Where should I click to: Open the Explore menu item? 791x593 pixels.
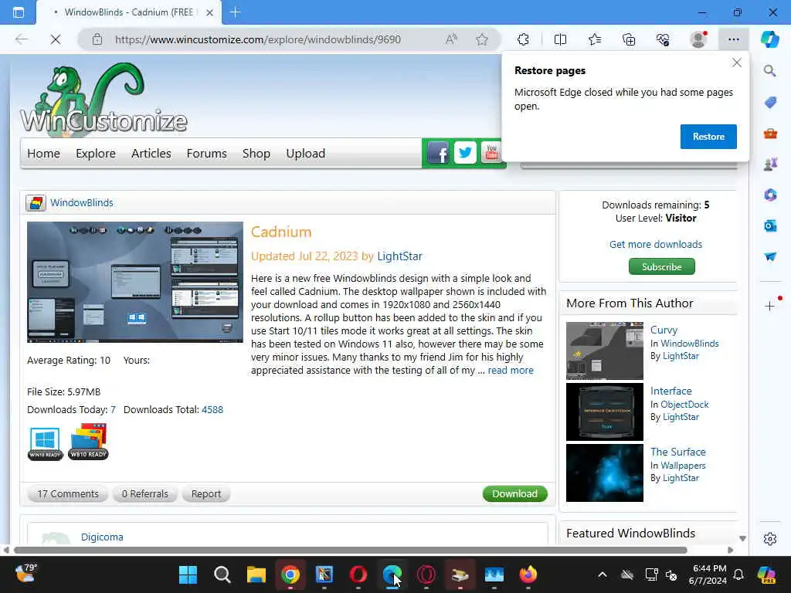coord(95,154)
